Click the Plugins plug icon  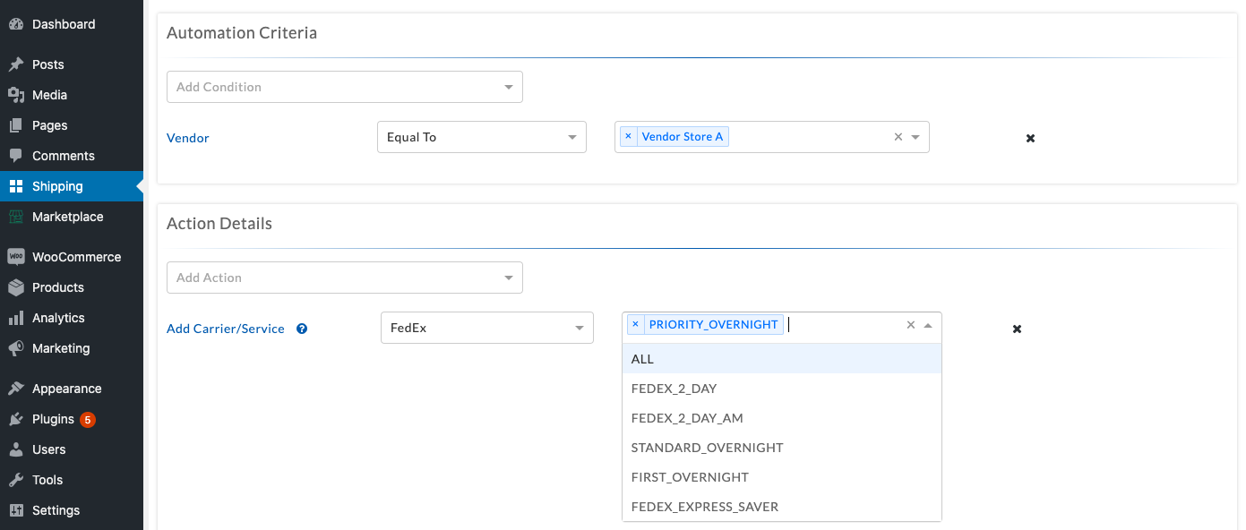[16, 419]
